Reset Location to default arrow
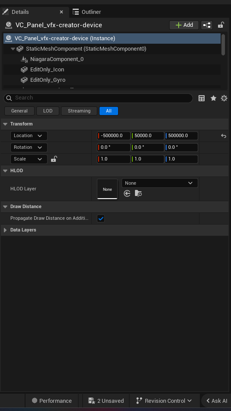This screenshot has width=231, height=411. click(223, 136)
